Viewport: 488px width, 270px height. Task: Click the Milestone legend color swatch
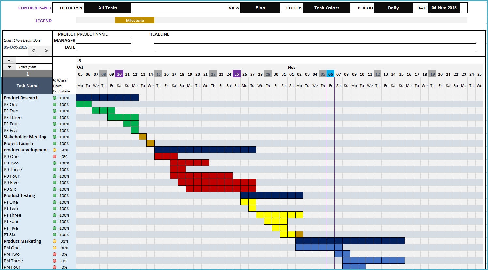tap(135, 20)
